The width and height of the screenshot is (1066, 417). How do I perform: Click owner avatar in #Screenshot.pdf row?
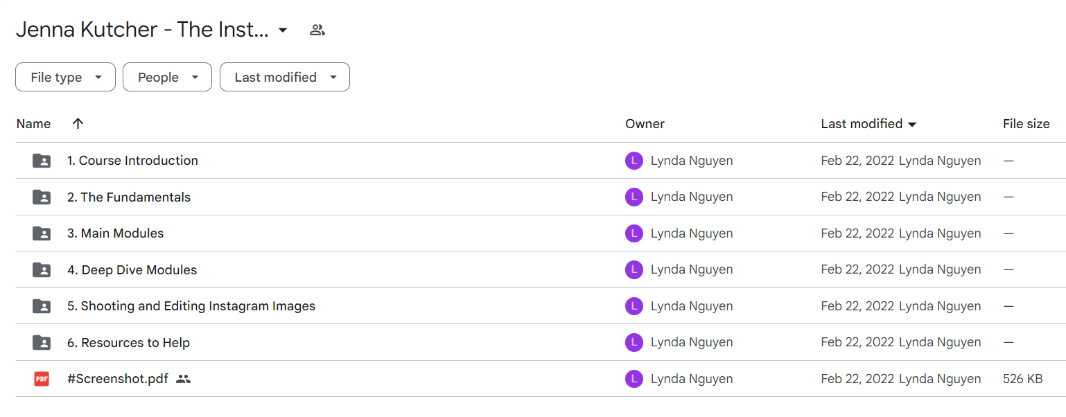coord(634,379)
